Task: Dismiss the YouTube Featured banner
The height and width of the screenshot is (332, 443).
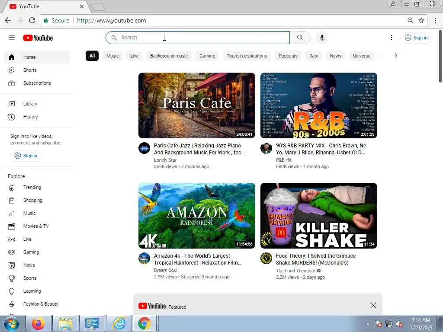Action: (x=373, y=305)
